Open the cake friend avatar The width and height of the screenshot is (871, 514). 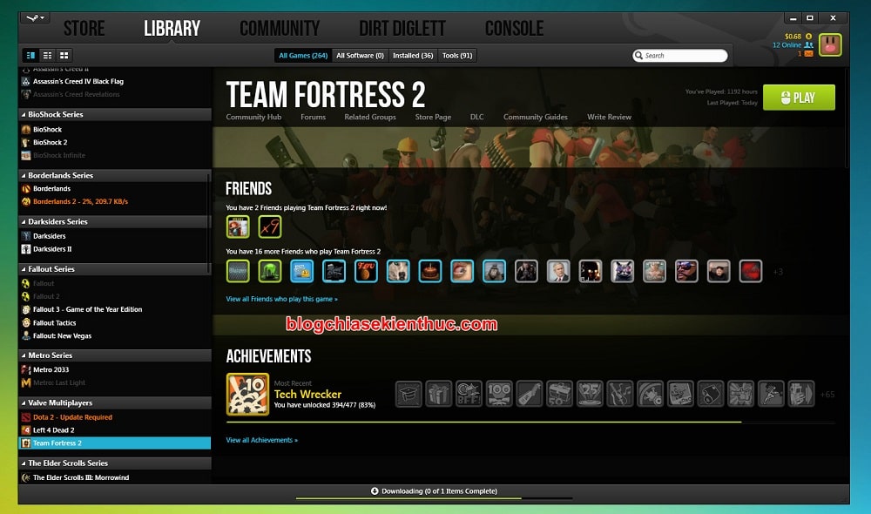coord(430,271)
